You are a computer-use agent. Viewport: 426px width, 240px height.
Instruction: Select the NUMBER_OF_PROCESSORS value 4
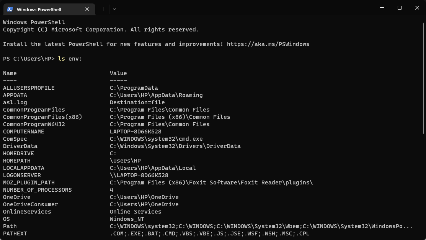tap(111, 189)
